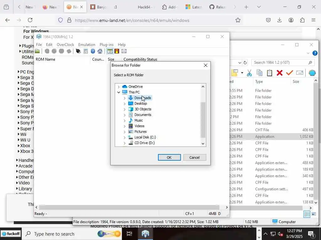321x240 pixels.
Task: Open the notification center icon
Action: 311,234
